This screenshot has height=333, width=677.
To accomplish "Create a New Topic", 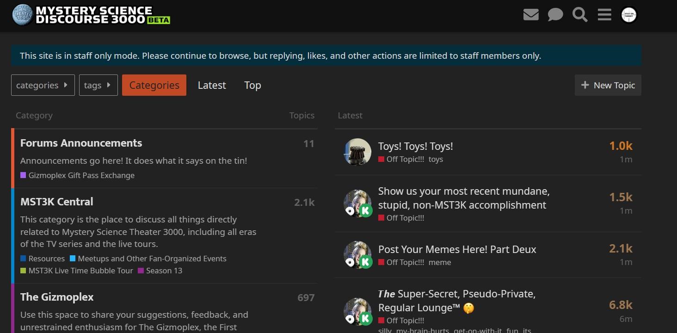I will pyautogui.click(x=608, y=85).
